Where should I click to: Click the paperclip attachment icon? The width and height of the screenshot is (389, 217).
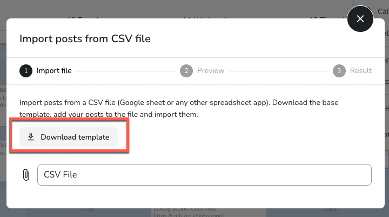click(26, 174)
